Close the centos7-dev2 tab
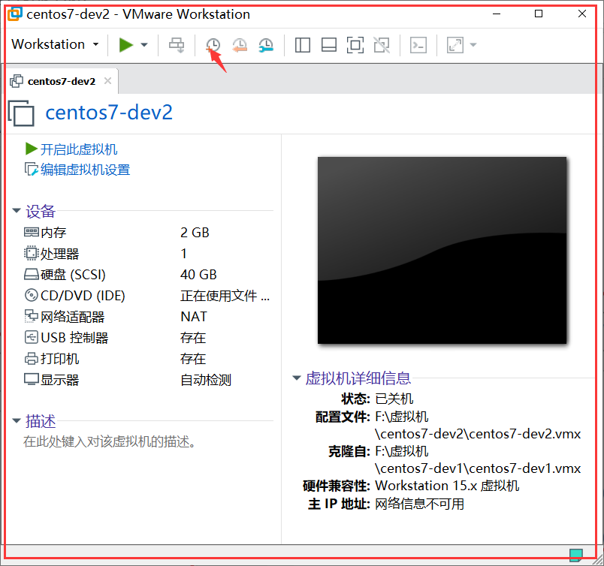This screenshot has width=604, height=566. [x=108, y=81]
